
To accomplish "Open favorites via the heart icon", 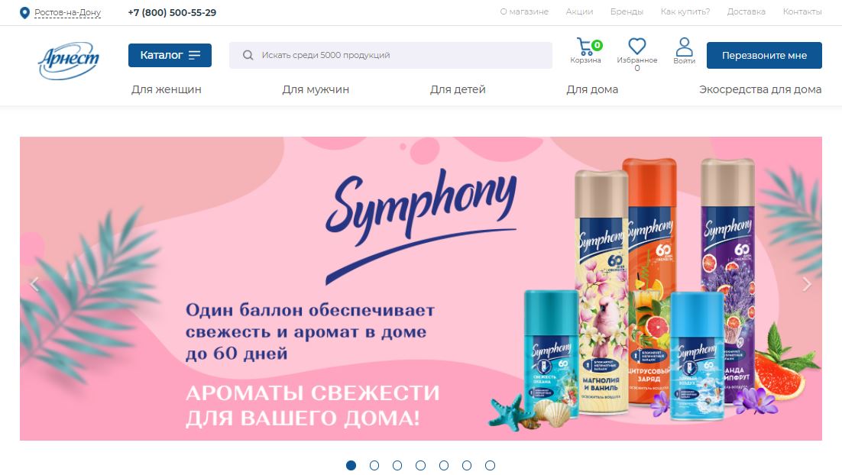I will [637, 46].
